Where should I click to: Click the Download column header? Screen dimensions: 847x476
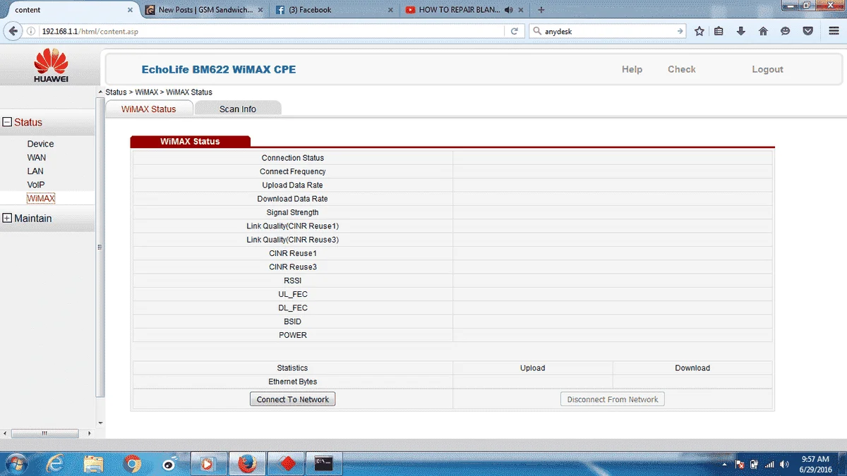[692, 368]
